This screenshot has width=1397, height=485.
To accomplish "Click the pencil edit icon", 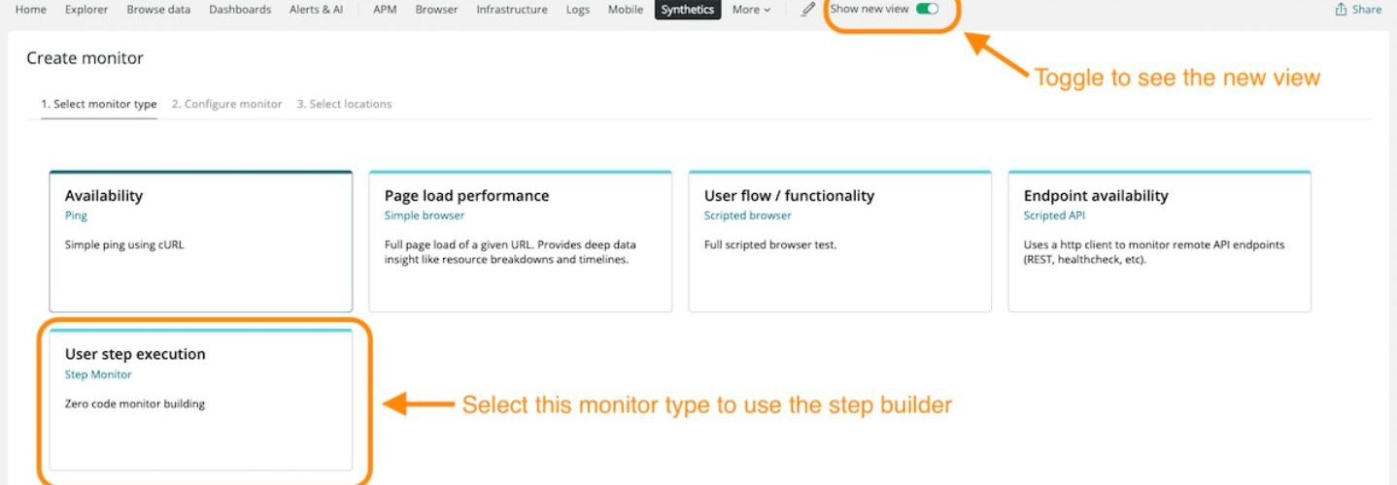I will (807, 10).
